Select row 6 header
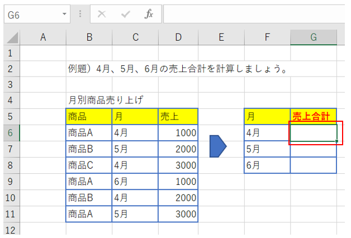The width and height of the screenshot is (351, 238). pyautogui.click(x=10, y=133)
